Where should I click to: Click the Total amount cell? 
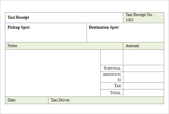click(144, 93)
